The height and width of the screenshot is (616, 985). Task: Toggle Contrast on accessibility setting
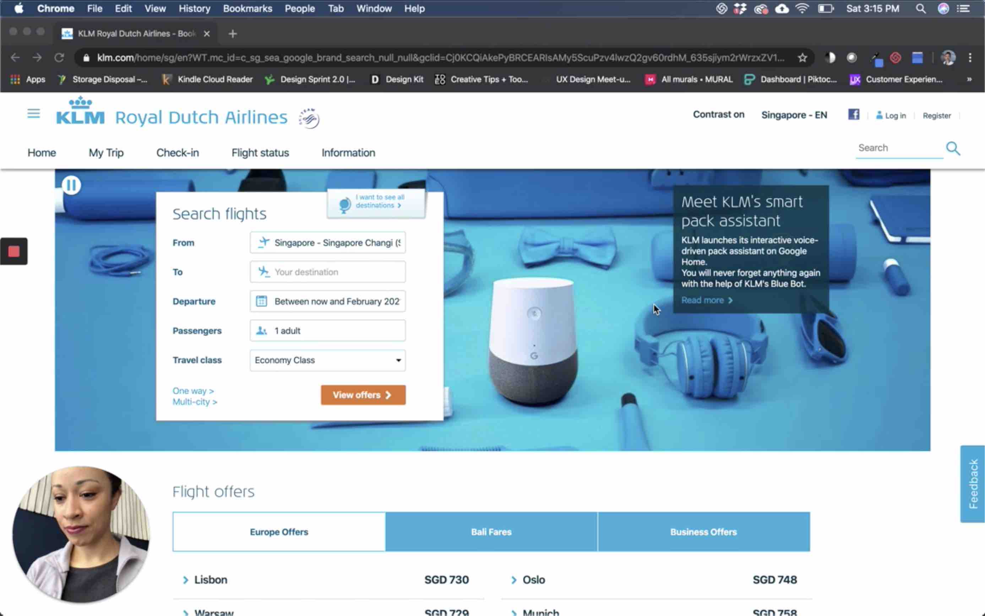[x=718, y=114]
